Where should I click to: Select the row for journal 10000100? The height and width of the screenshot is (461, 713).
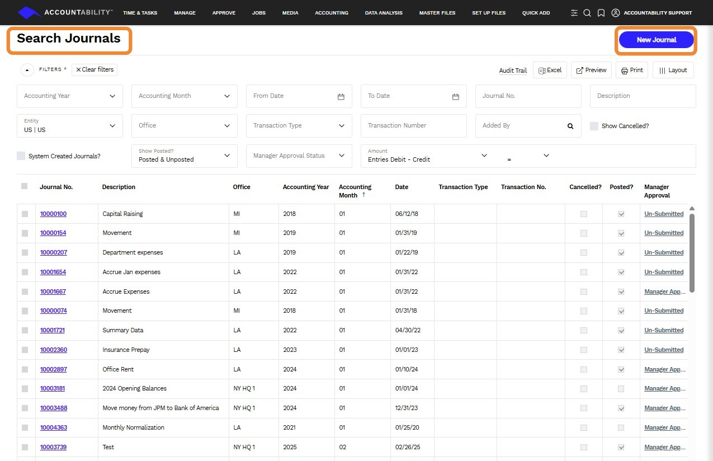pos(25,214)
